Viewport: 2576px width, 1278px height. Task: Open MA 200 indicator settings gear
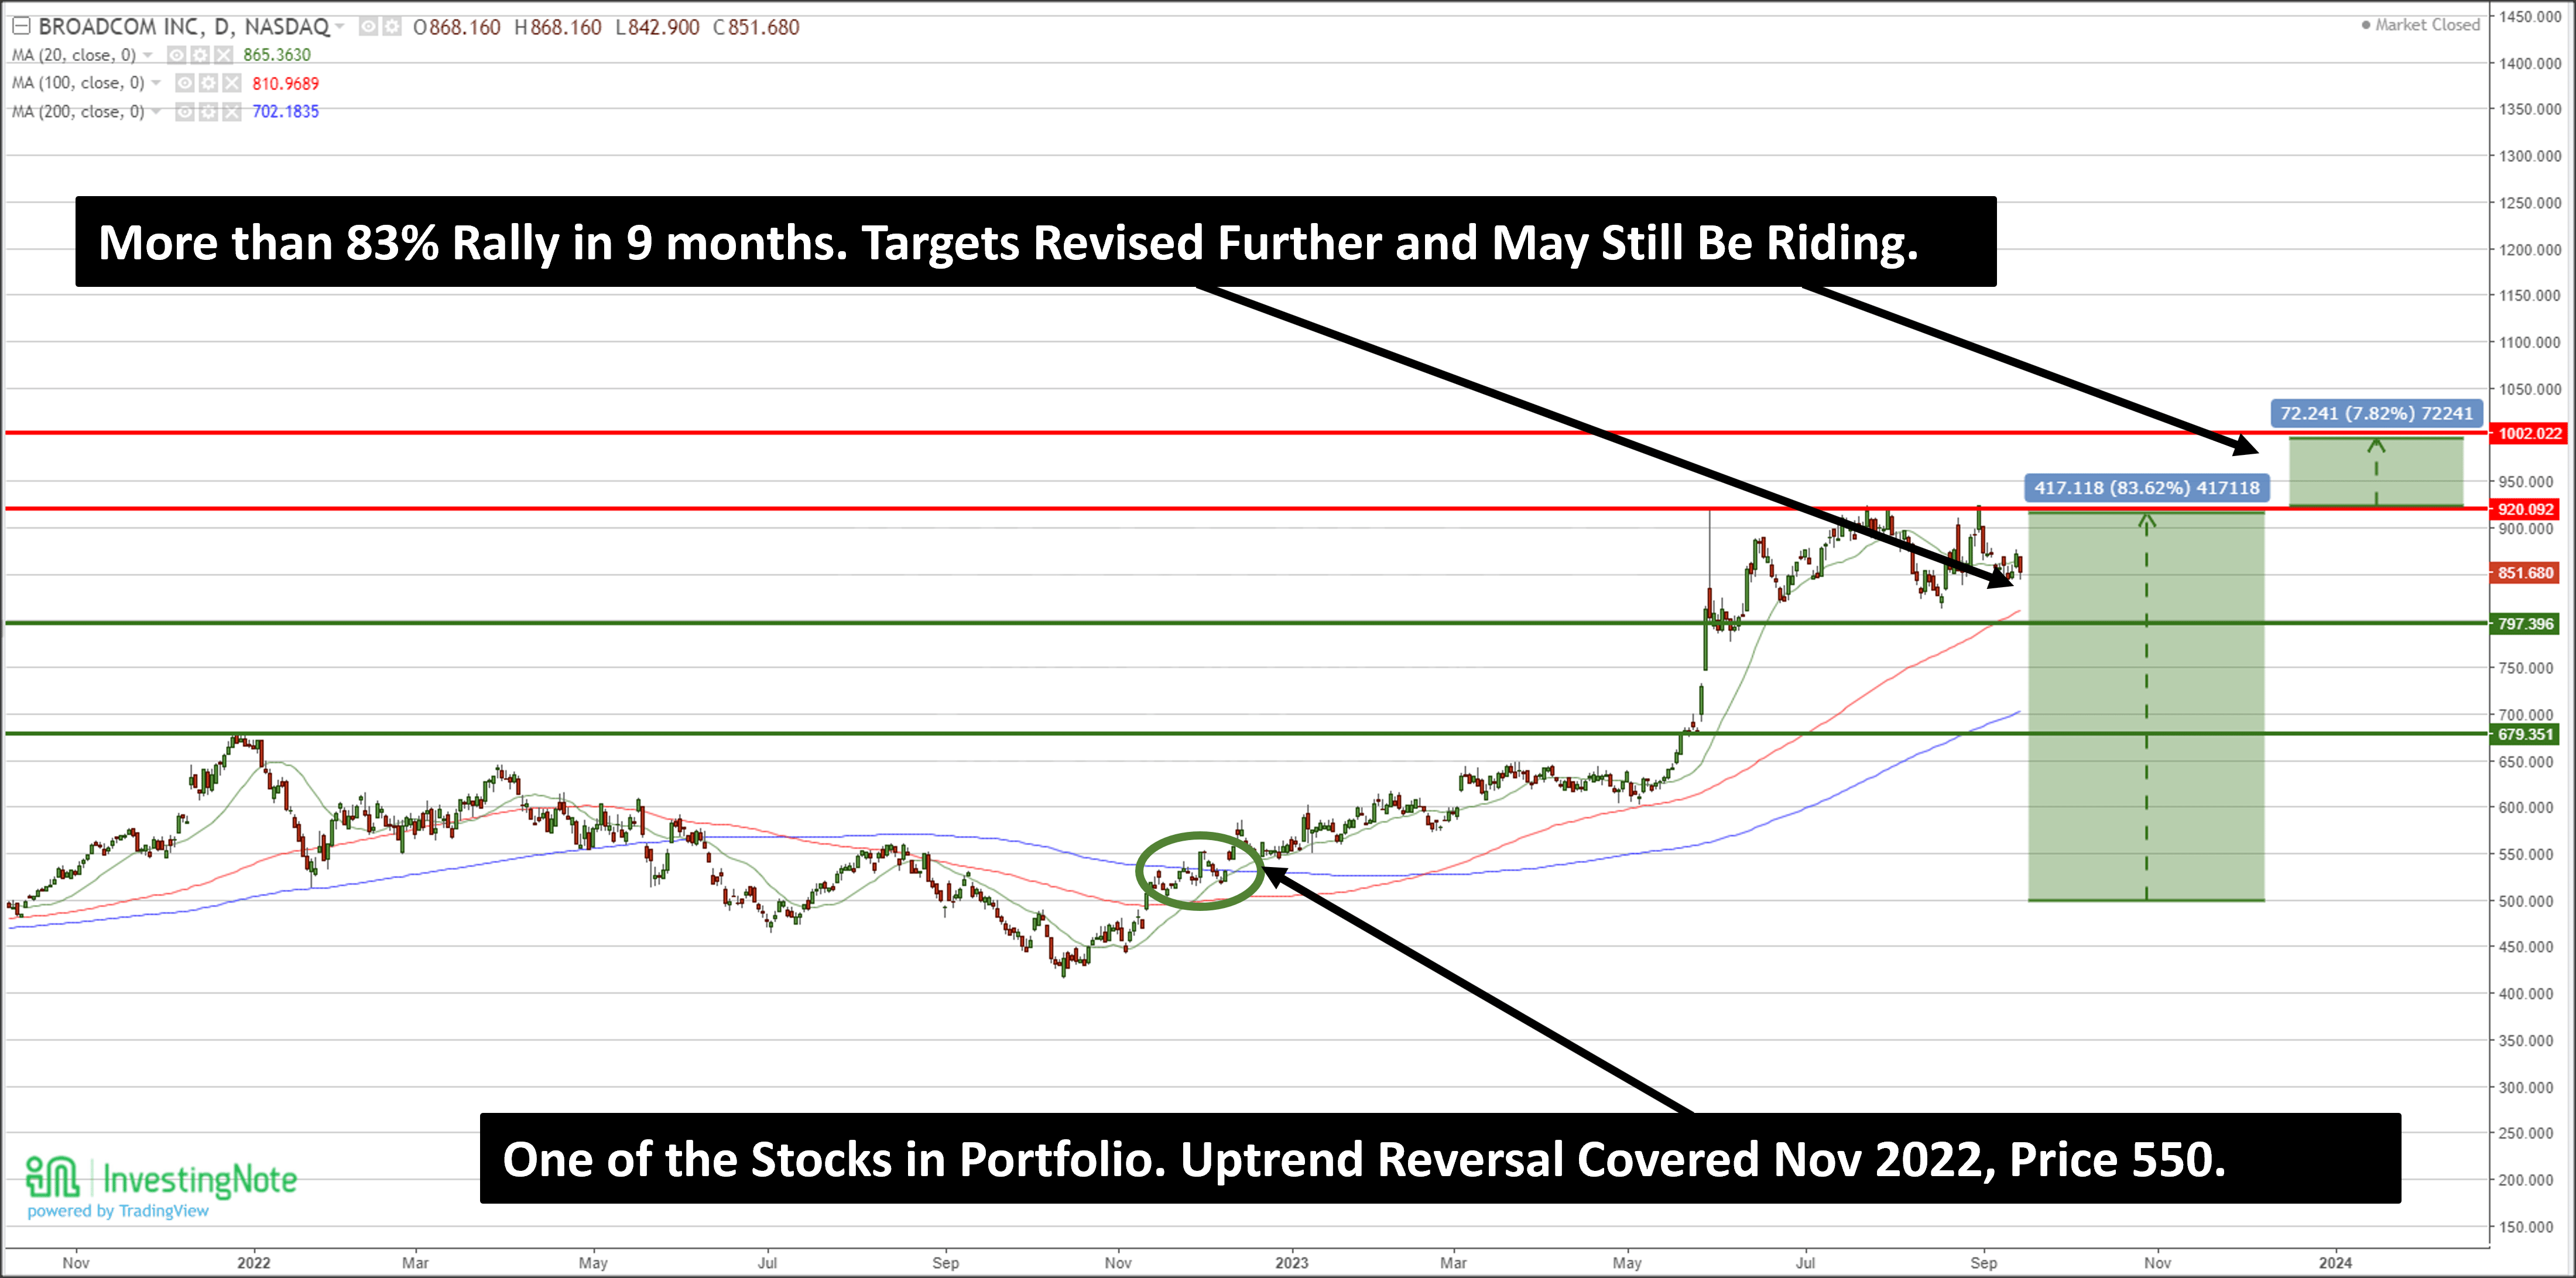[x=208, y=112]
